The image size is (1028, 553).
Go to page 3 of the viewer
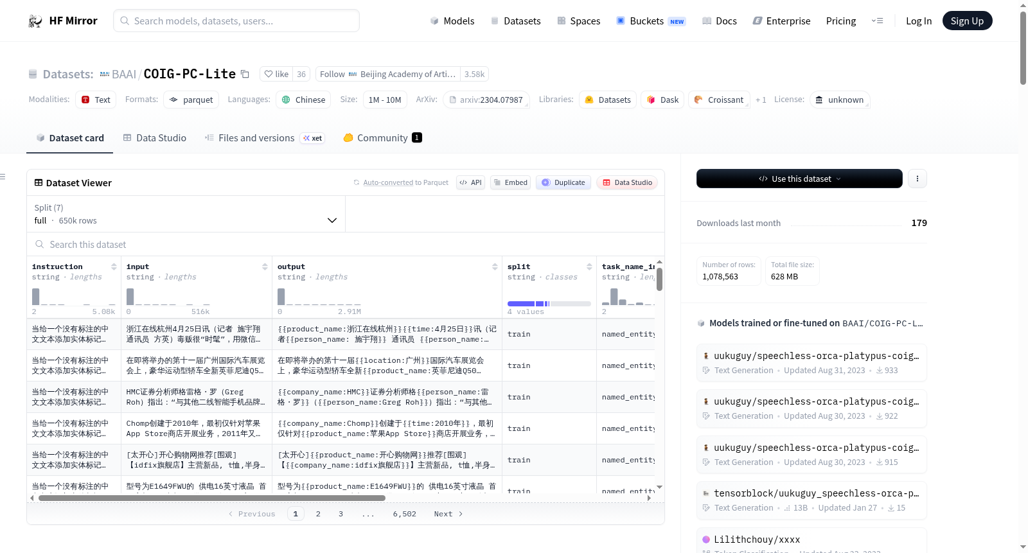pyautogui.click(x=341, y=514)
